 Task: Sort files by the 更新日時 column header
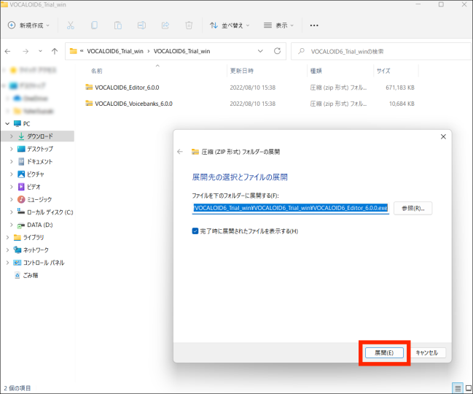pos(241,71)
